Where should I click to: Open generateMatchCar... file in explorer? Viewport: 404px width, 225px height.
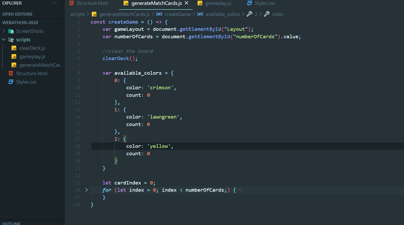[41, 65]
